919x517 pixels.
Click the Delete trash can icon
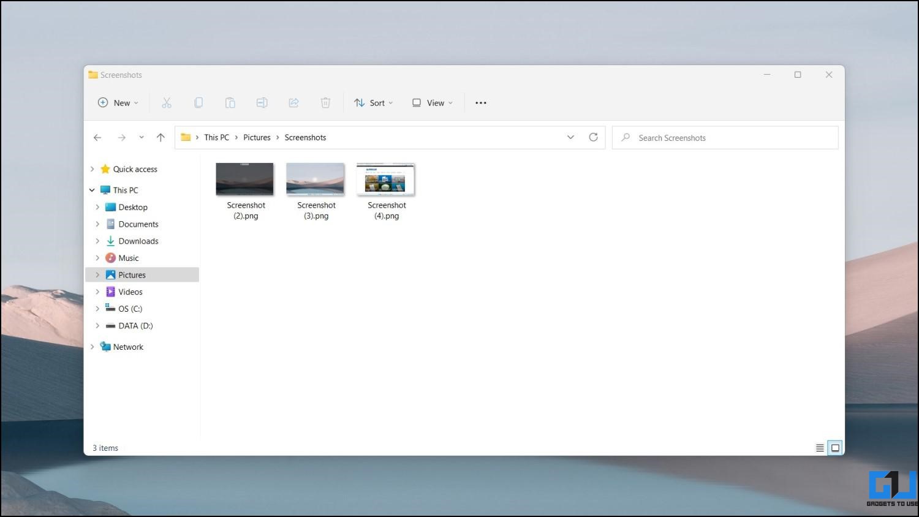coord(325,103)
